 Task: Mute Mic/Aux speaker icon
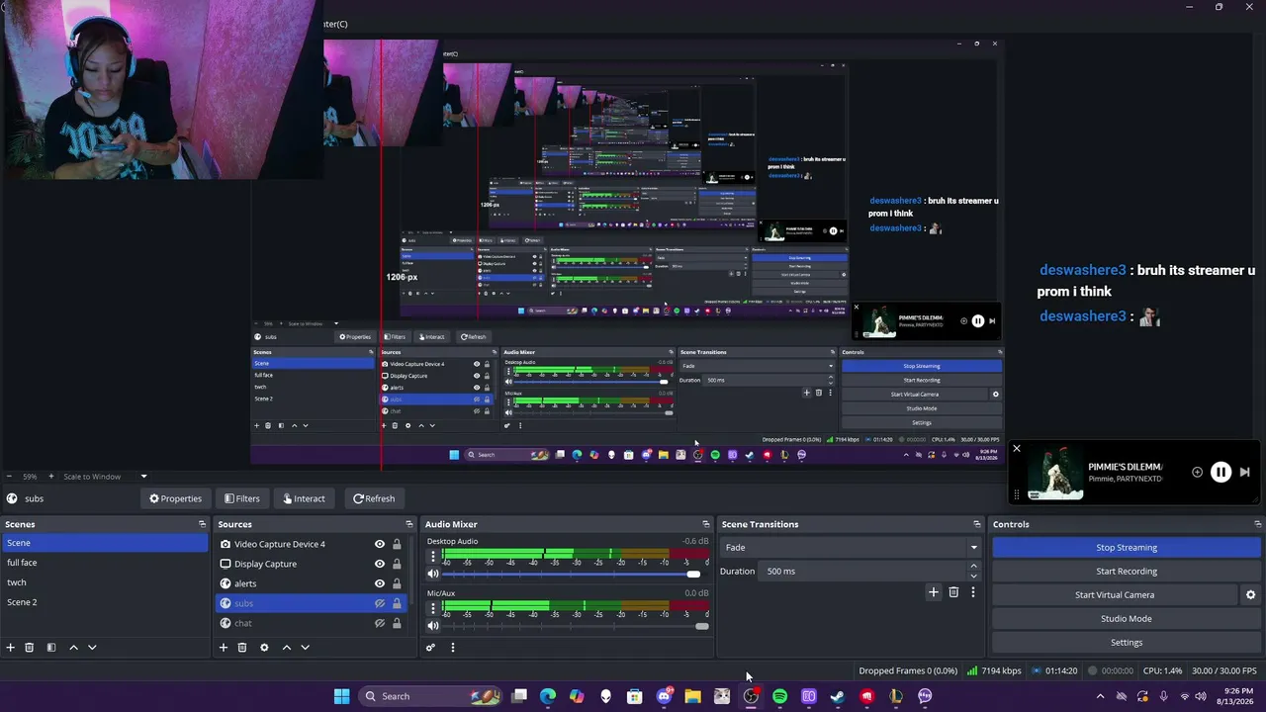click(x=433, y=625)
